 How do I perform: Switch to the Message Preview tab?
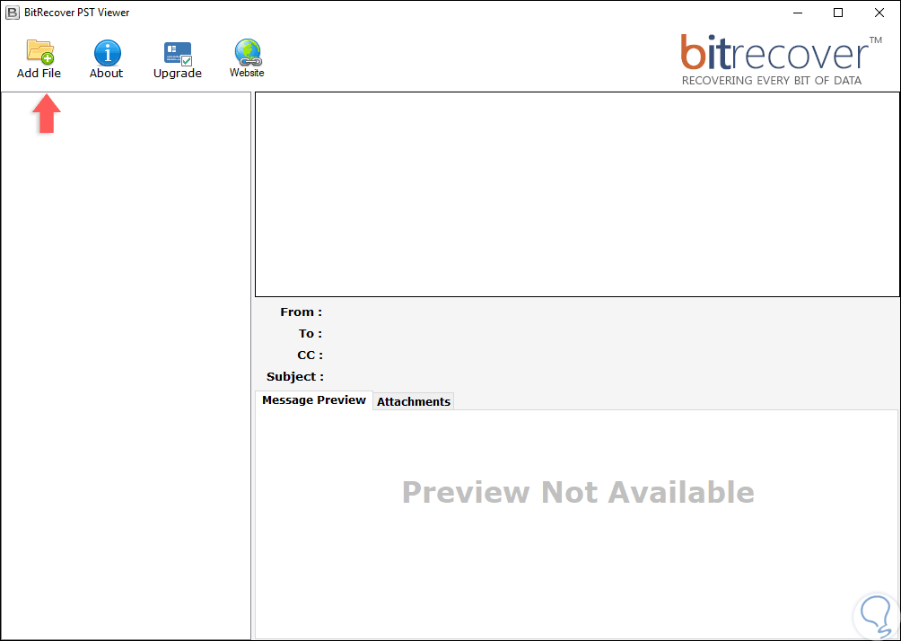click(314, 400)
